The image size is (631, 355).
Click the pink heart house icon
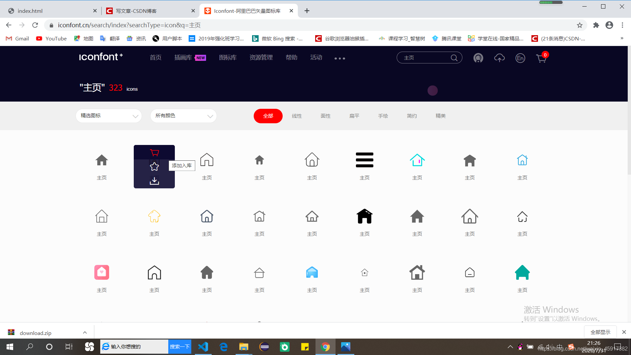pos(102,272)
